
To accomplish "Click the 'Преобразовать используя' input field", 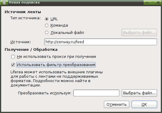I will tap(96, 93).
